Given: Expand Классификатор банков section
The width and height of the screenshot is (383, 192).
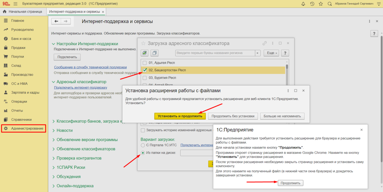Looking at the screenshot, I should pyautogui.click(x=54, y=121).
